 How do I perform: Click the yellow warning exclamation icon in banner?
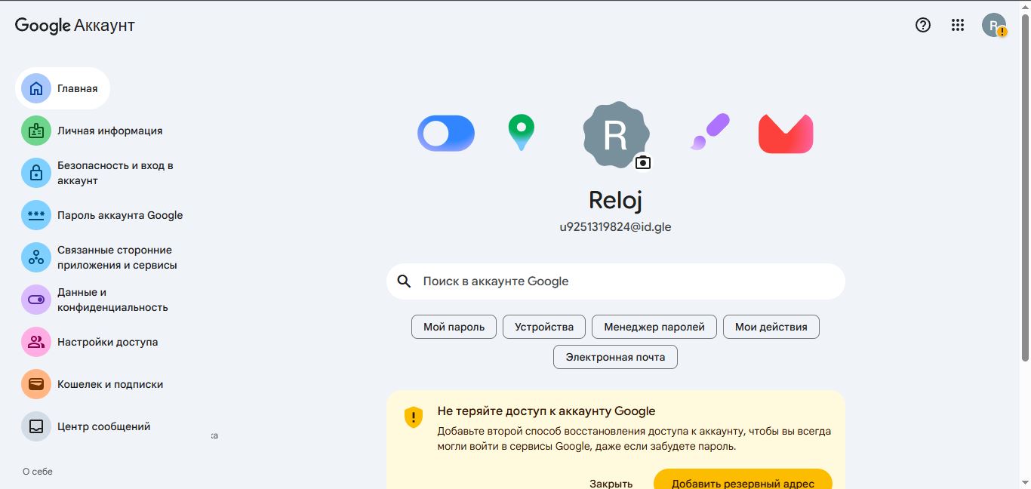point(413,417)
